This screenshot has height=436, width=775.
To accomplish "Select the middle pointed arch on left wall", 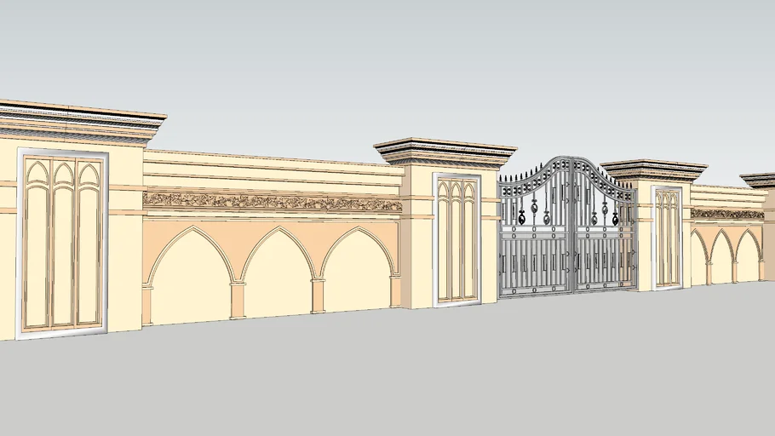I will click(x=278, y=272).
